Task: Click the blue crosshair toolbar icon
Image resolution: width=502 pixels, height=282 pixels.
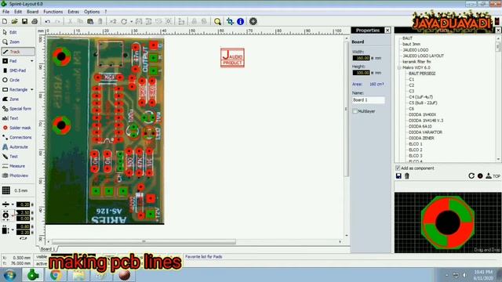Action: (230, 21)
